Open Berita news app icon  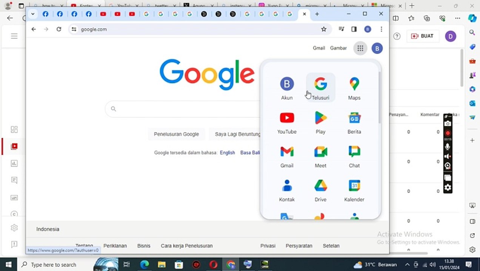354,122
